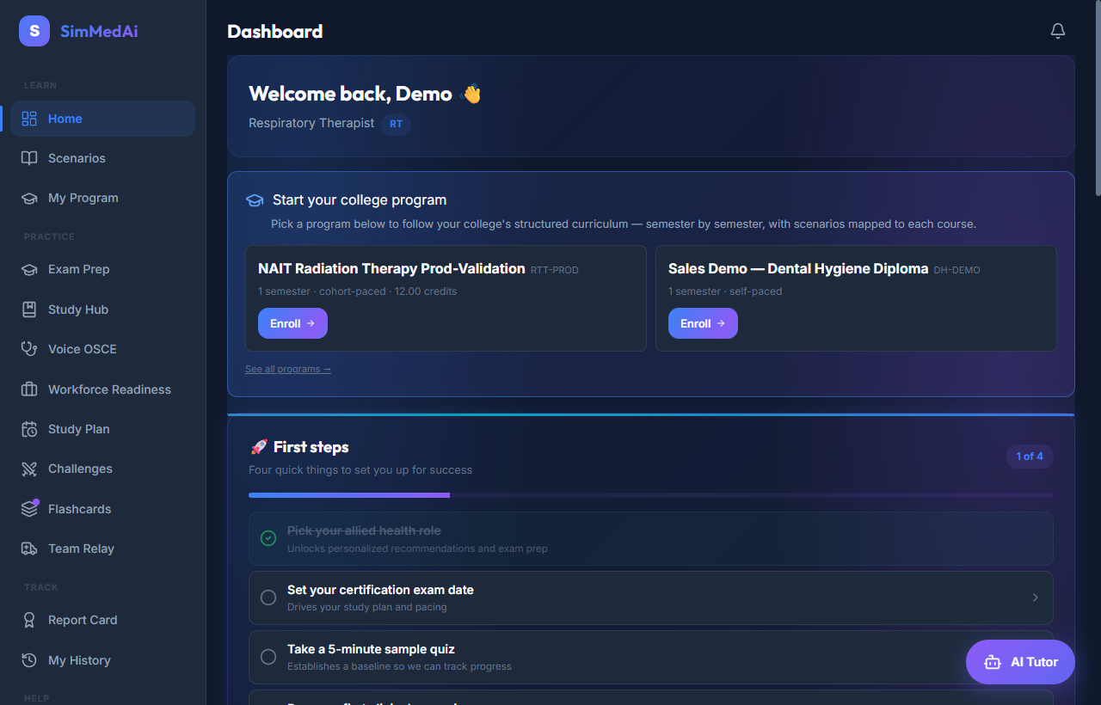
Task: Click the Workforce Readiness briefcase icon
Action: pos(29,389)
